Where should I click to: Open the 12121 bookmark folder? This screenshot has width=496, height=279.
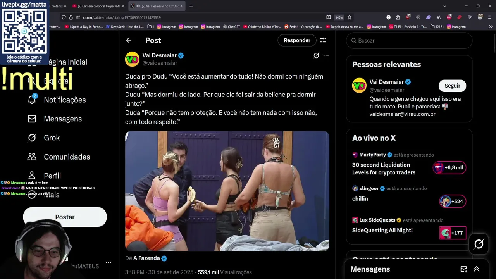click(x=437, y=27)
